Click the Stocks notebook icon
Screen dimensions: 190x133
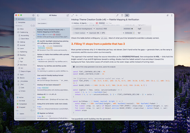pos(18,78)
